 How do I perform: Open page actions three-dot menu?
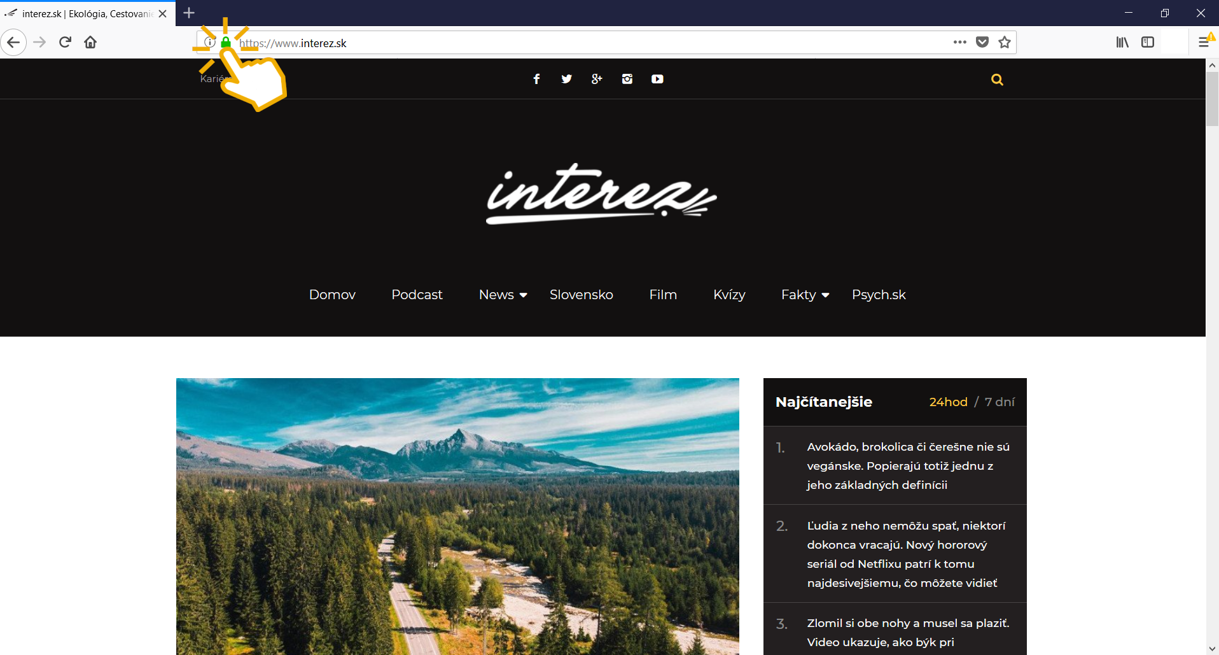(x=960, y=42)
